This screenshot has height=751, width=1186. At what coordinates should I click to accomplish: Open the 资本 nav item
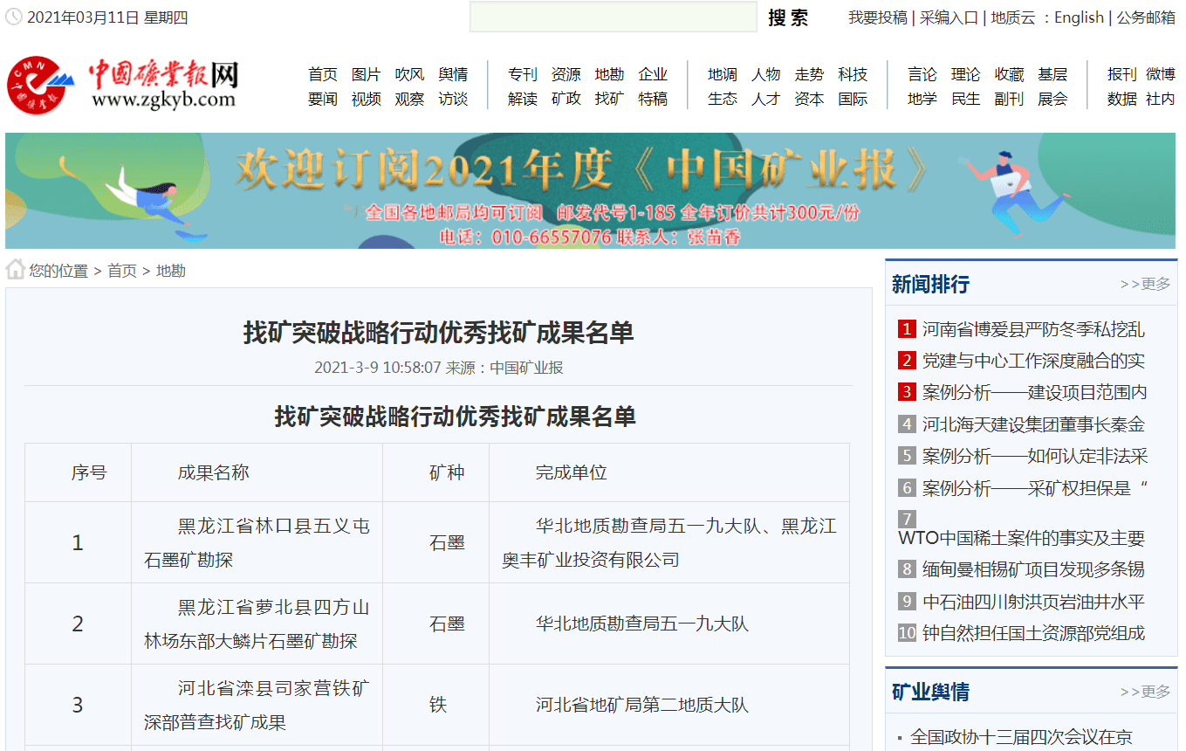click(809, 99)
